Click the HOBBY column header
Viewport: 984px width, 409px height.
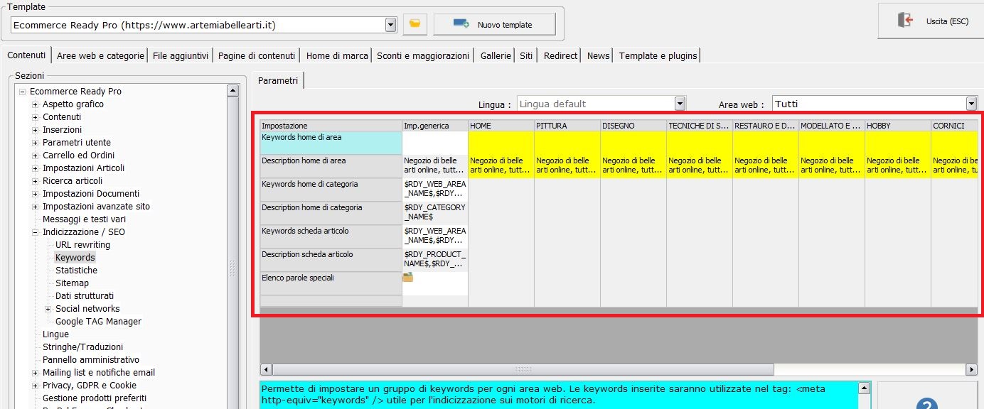[898, 126]
